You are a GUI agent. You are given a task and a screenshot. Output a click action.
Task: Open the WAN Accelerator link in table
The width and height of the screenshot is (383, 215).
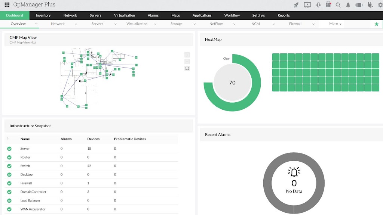click(33, 209)
